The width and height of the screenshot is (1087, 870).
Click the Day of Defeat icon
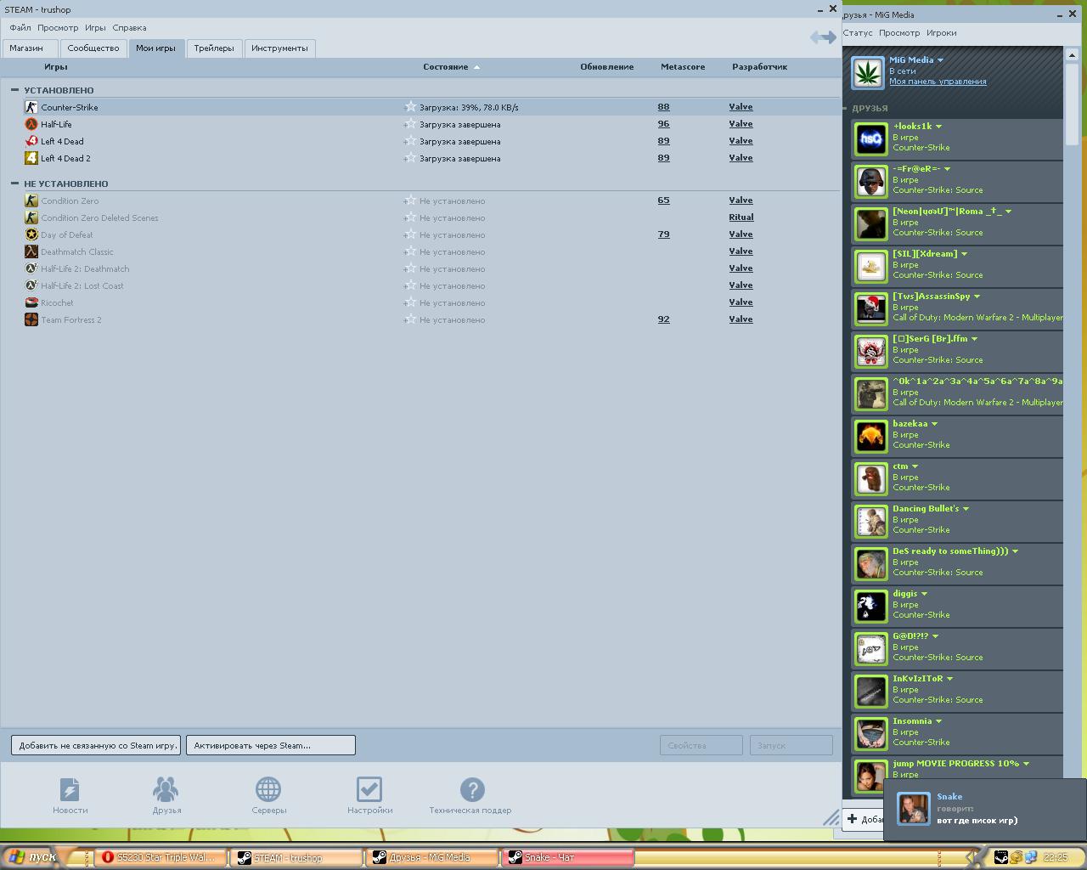pyautogui.click(x=31, y=234)
